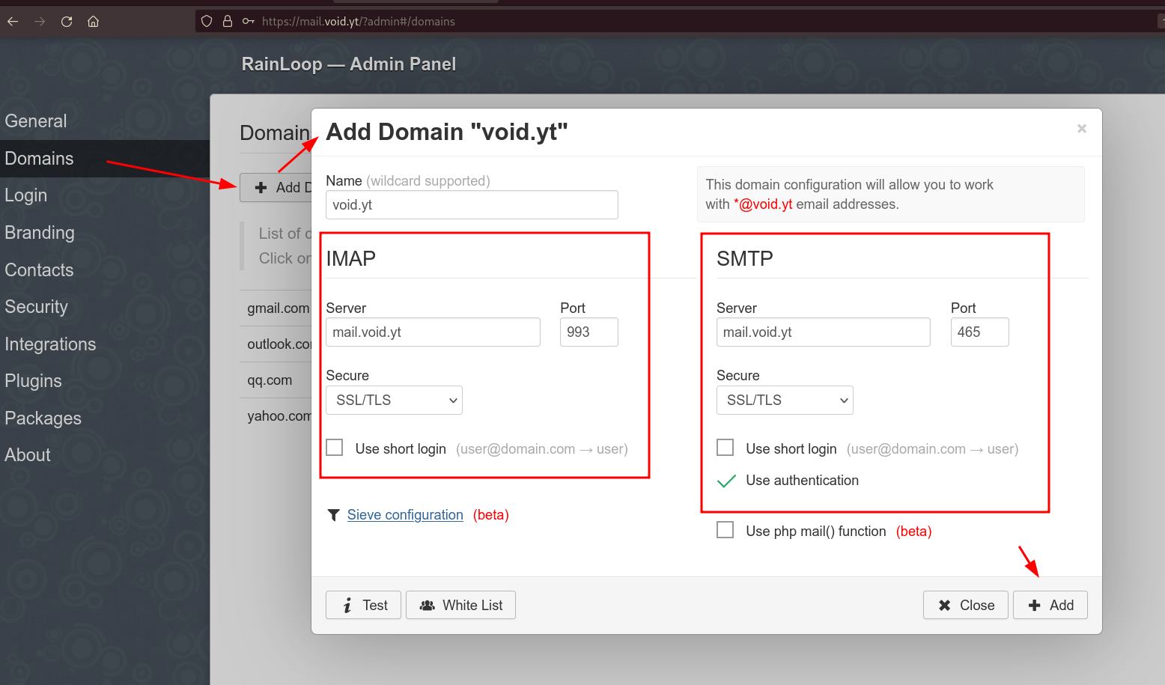Go to browser home icon
Viewport: 1165px width, 685px height.
click(93, 22)
